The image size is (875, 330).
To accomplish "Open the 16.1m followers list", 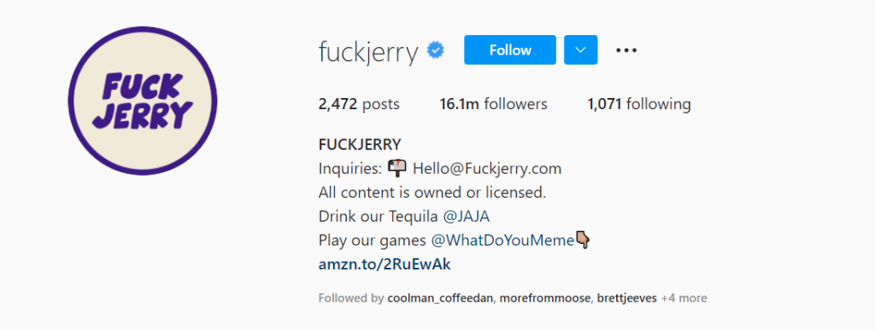I will tap(493, 104).
